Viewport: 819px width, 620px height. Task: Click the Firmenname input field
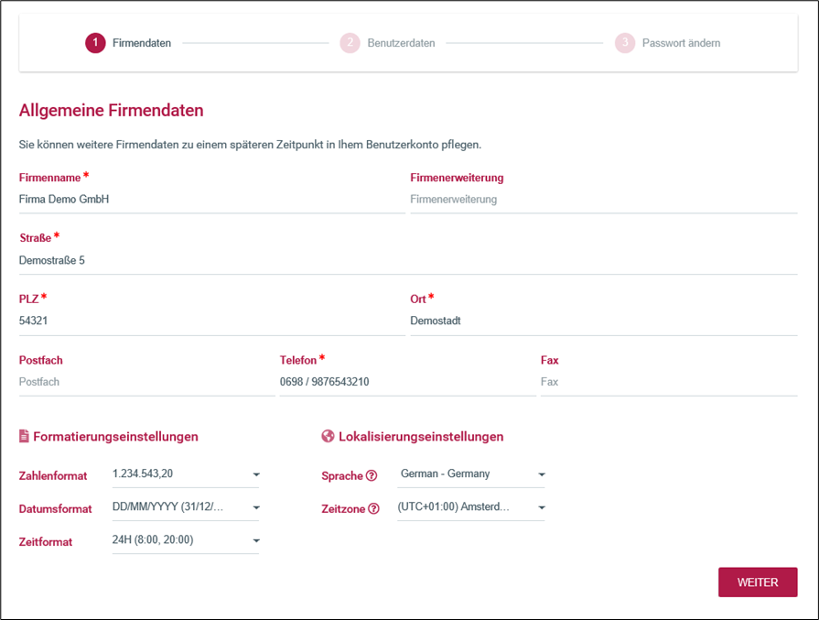(x=210, y=200)
